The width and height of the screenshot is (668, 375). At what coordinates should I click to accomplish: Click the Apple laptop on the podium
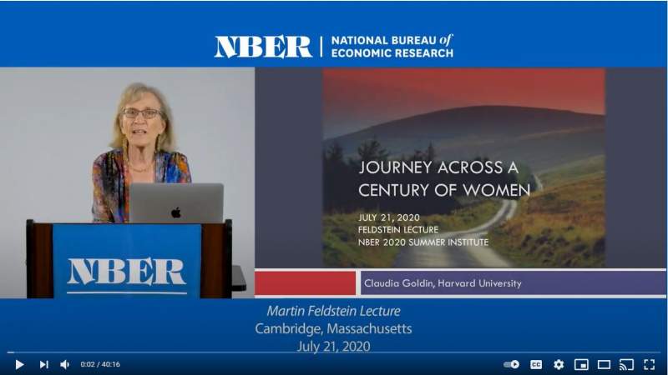coord(176,203)
